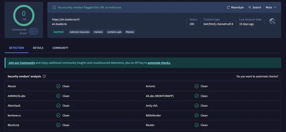Click the Abusix vendor name
The width and height of the screenshot is (286, 132).
point(12,86)
